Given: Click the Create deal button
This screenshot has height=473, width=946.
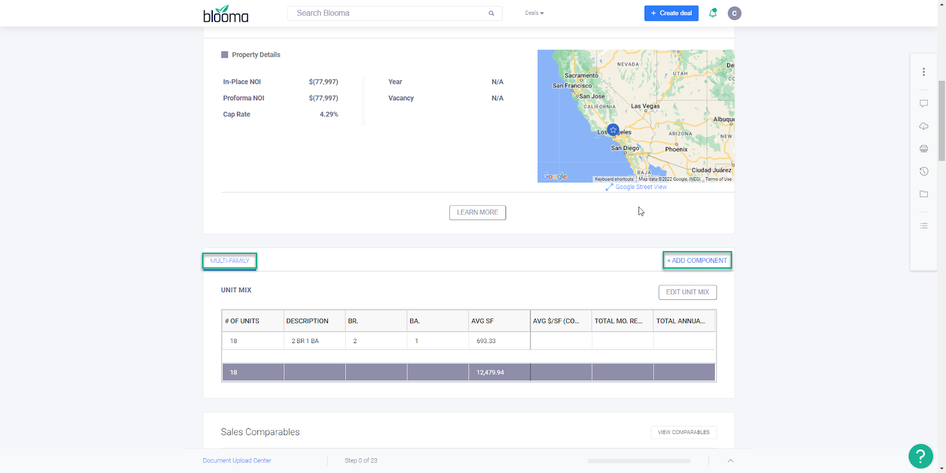Looking at the screenshot, I should pyautogui.click(x=671, y=13).
